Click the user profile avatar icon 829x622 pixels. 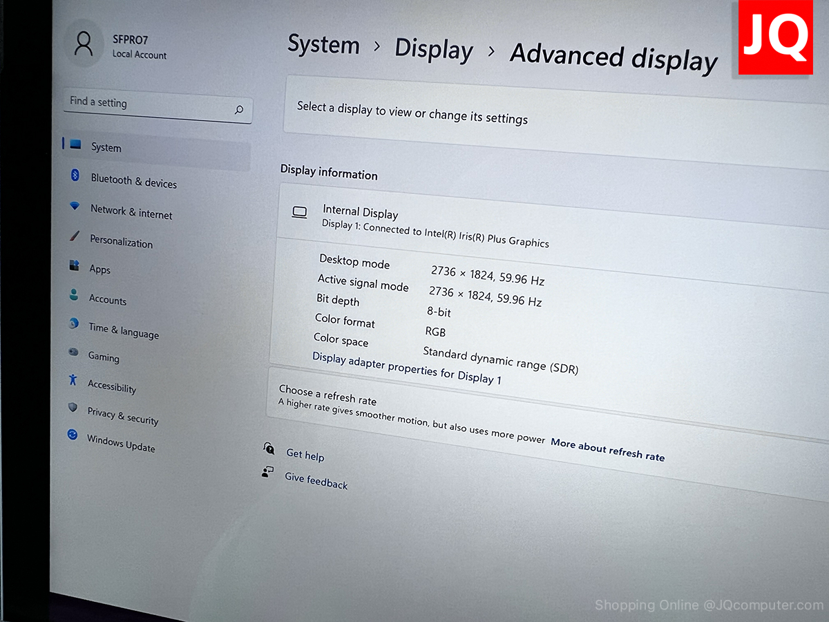click(x=84, y=44)
